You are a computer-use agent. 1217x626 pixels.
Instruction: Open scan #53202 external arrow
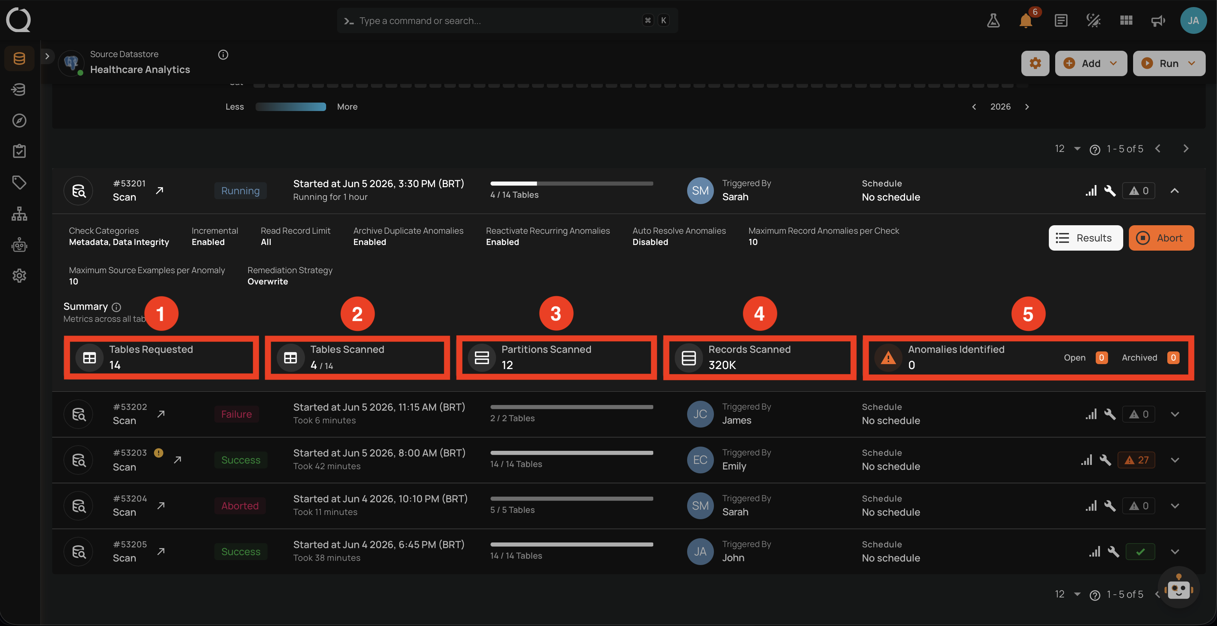click(x=161, y=414)
